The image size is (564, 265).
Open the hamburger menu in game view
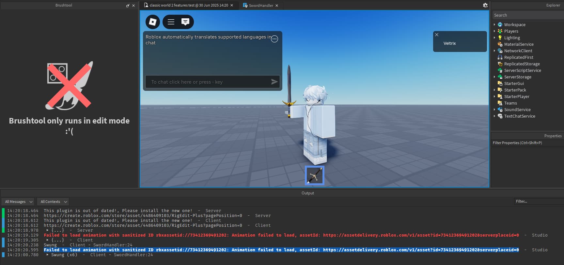tap(171, 22)
